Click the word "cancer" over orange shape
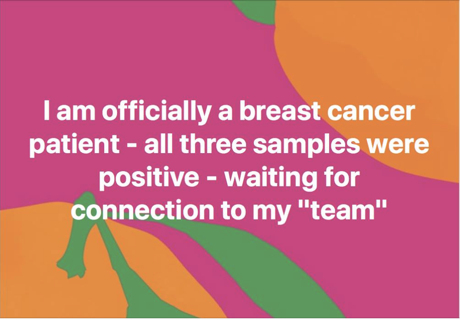The width and height of the screenshot is (460, 321). [x=371, y=113]
